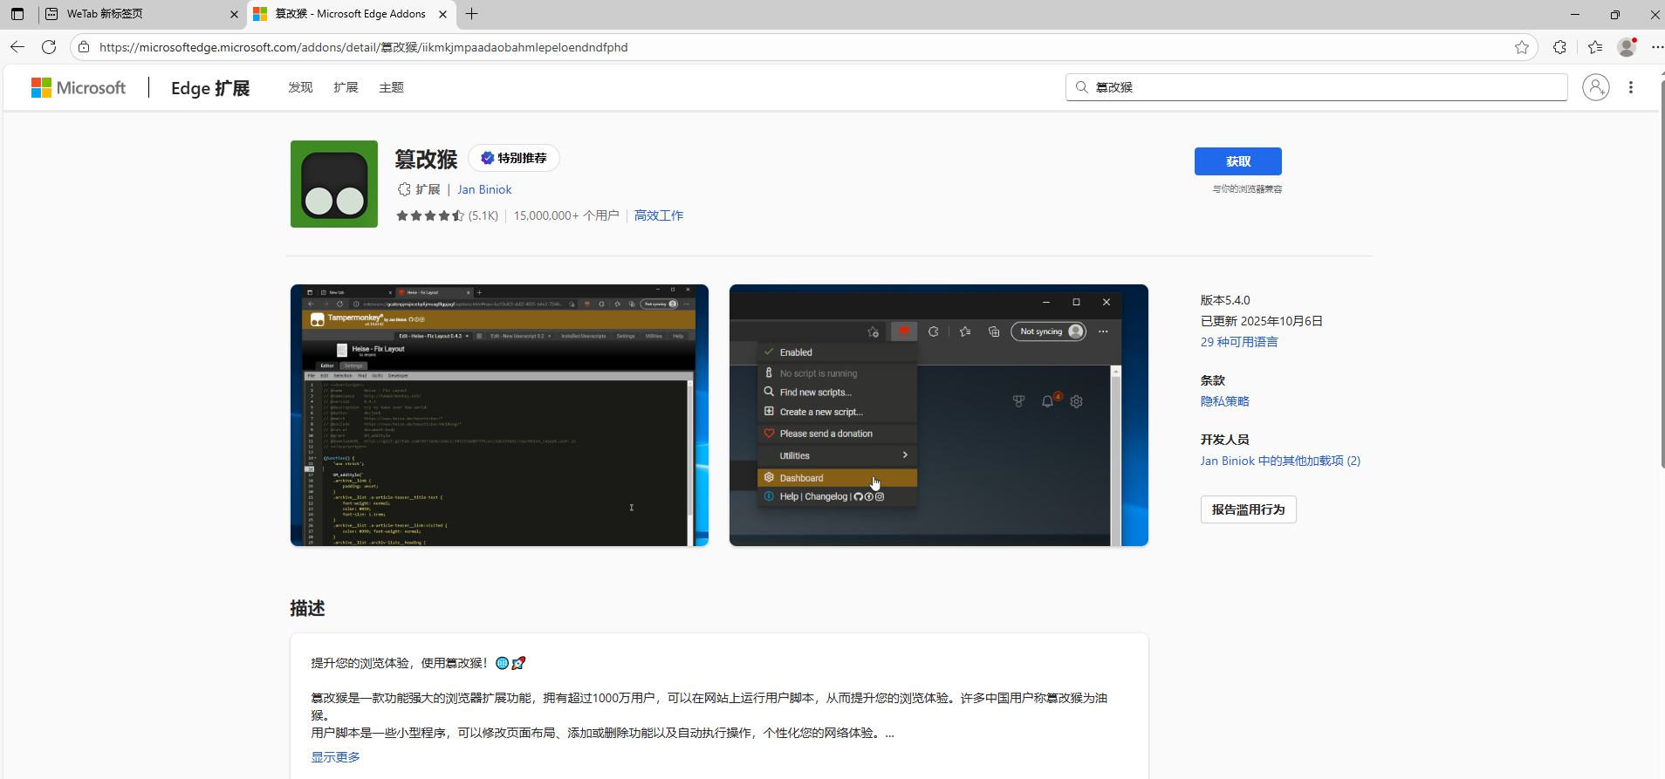This screenshot has height=779, width=1665.
Task: Open the Favorites list icon
Action: [x=1595, y=47]
